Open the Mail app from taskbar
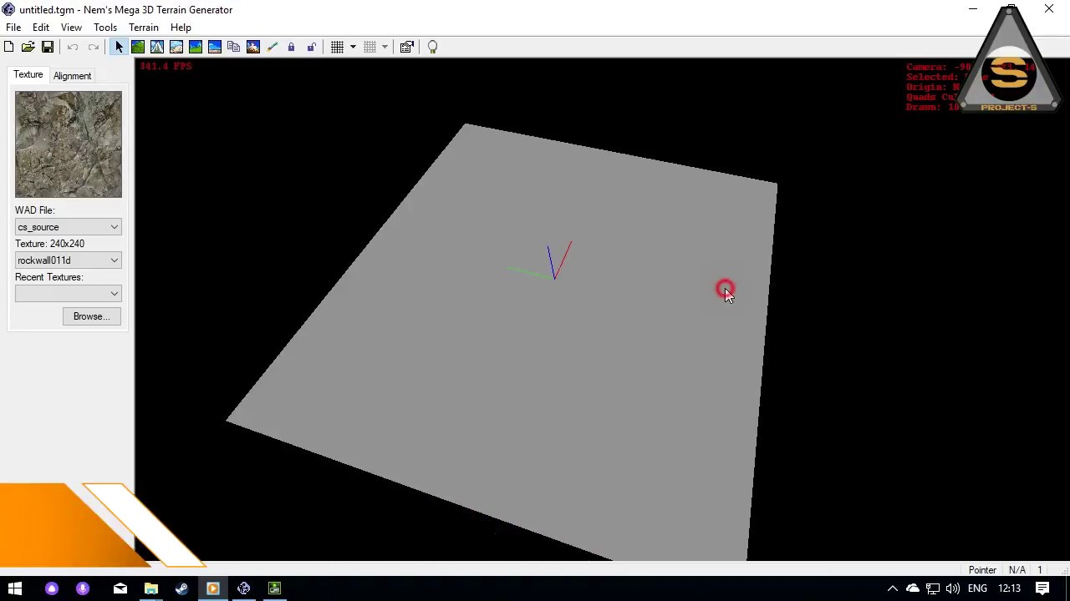1070x601 pixels. click(x=120, y=588)
